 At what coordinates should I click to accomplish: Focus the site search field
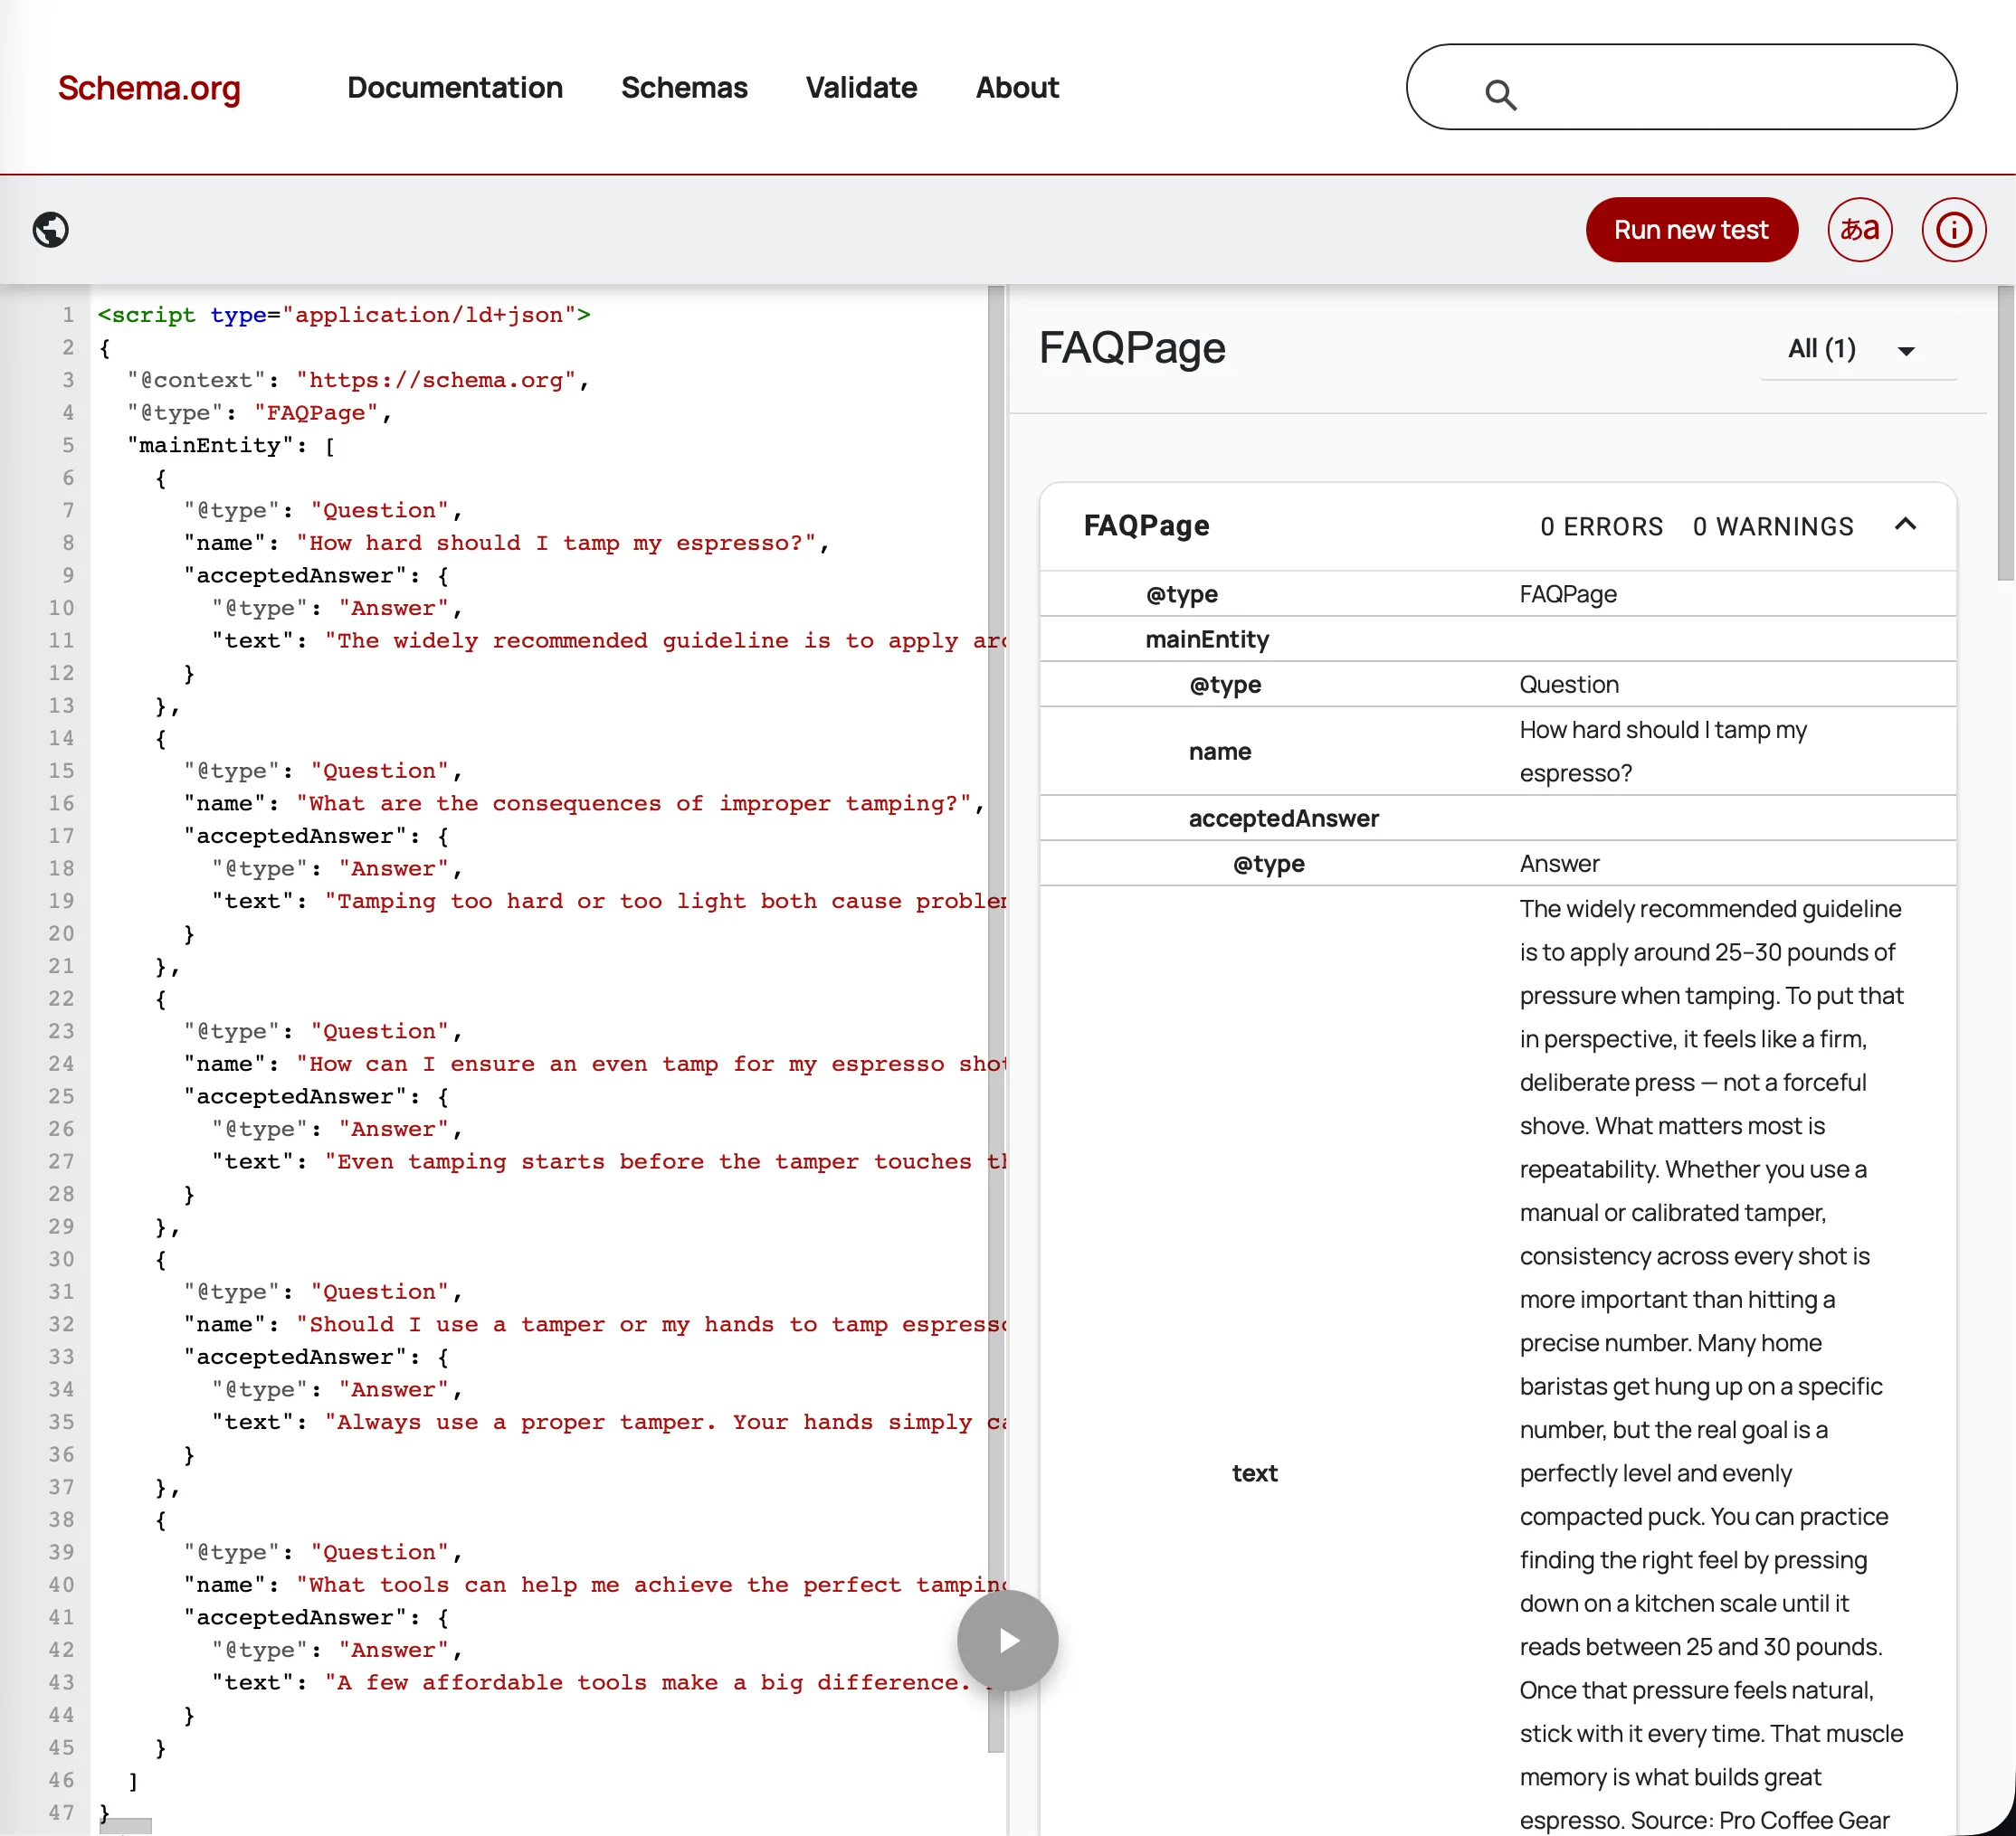(x=1681, y=87)
